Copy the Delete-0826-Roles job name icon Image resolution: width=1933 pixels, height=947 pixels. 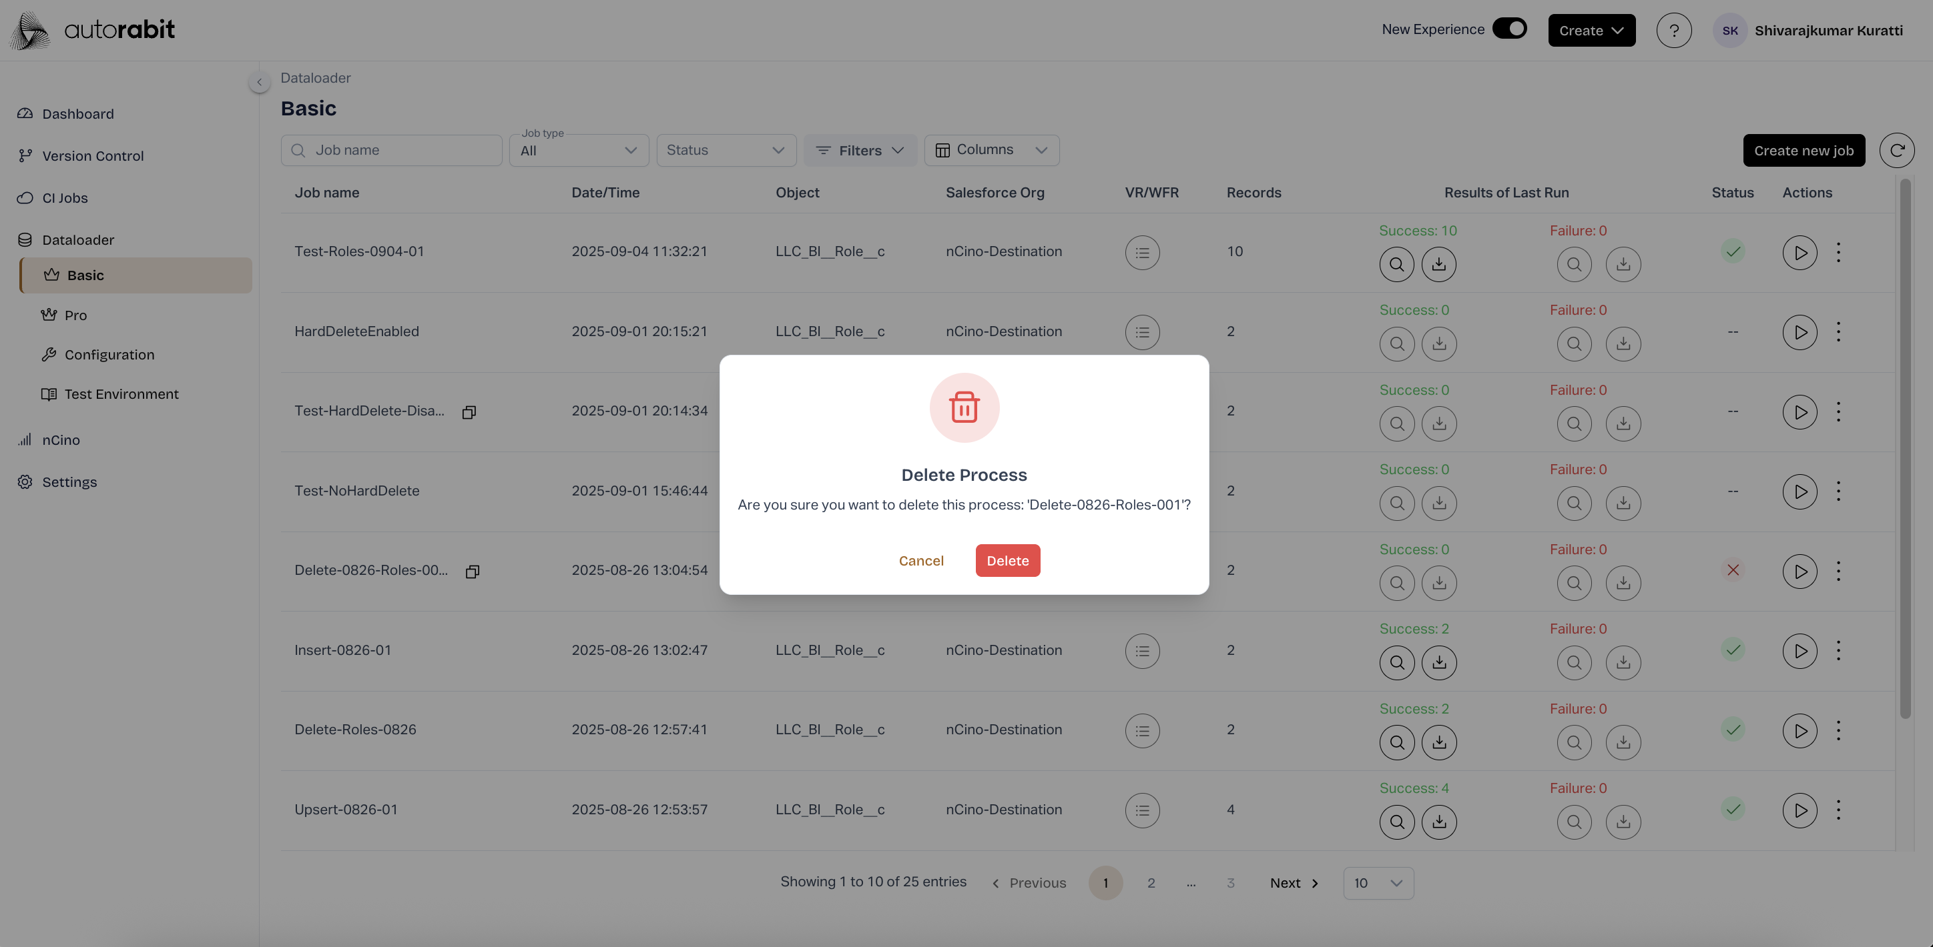pos(472,572)
